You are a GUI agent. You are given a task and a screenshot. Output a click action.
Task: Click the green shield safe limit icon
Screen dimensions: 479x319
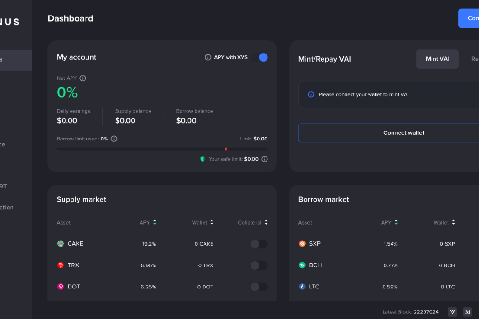202,159
